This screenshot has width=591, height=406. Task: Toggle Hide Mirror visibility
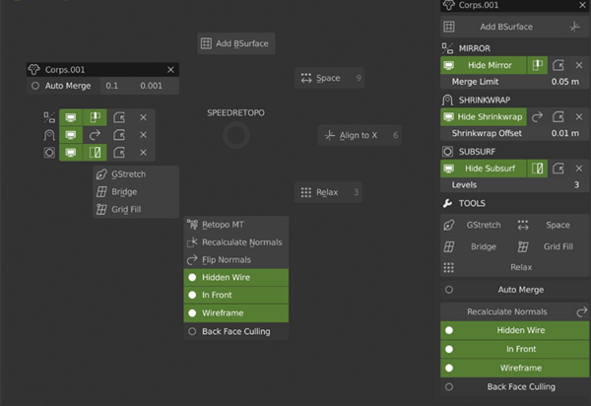pyautogui.click(x=483, y=64)
